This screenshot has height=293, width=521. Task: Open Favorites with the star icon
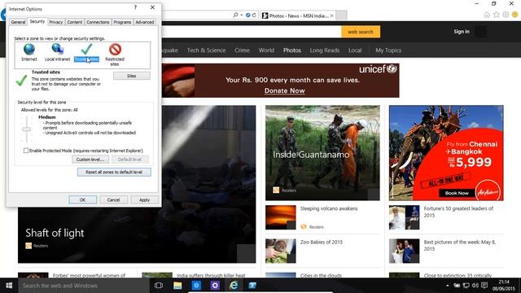pyautogui.click(x=497, y=15)
